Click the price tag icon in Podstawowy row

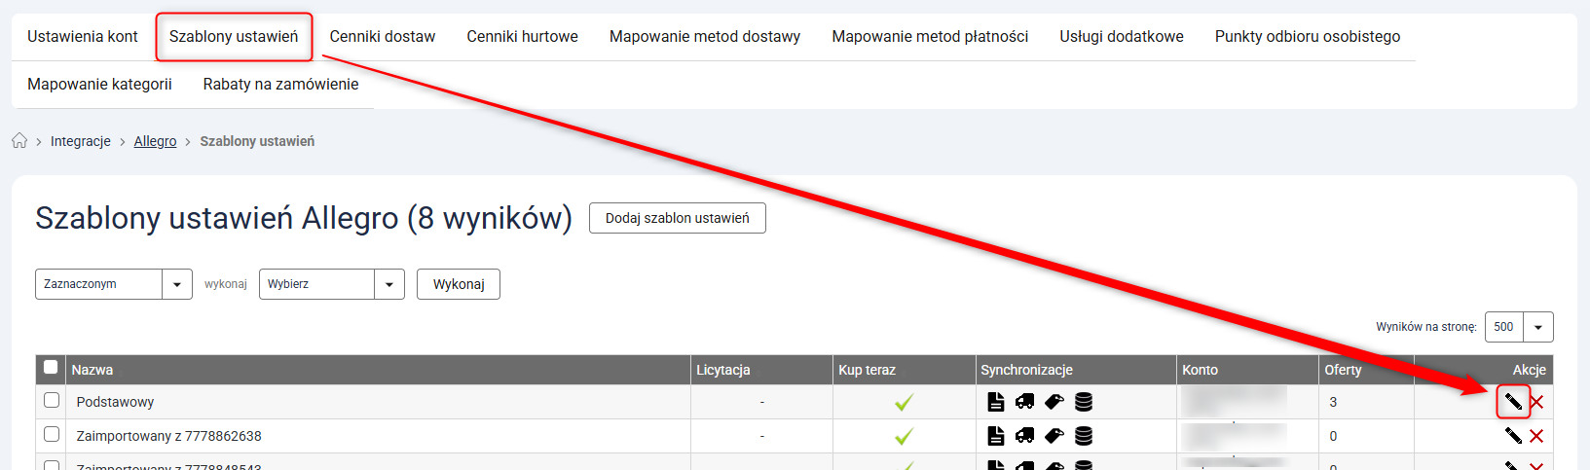pos(1054,402)
